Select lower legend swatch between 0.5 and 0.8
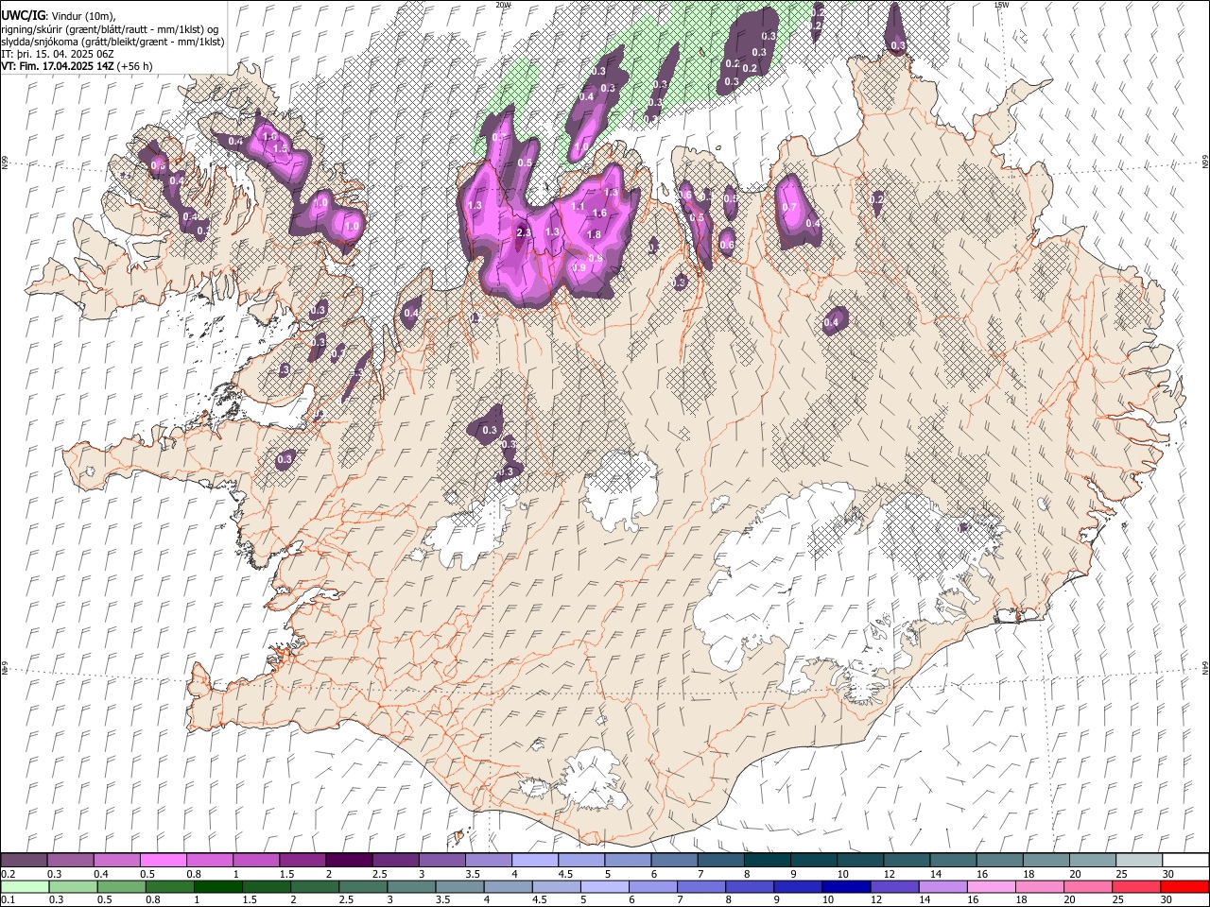Screen dimensions: 1210x907 click(x=121, y=886)
